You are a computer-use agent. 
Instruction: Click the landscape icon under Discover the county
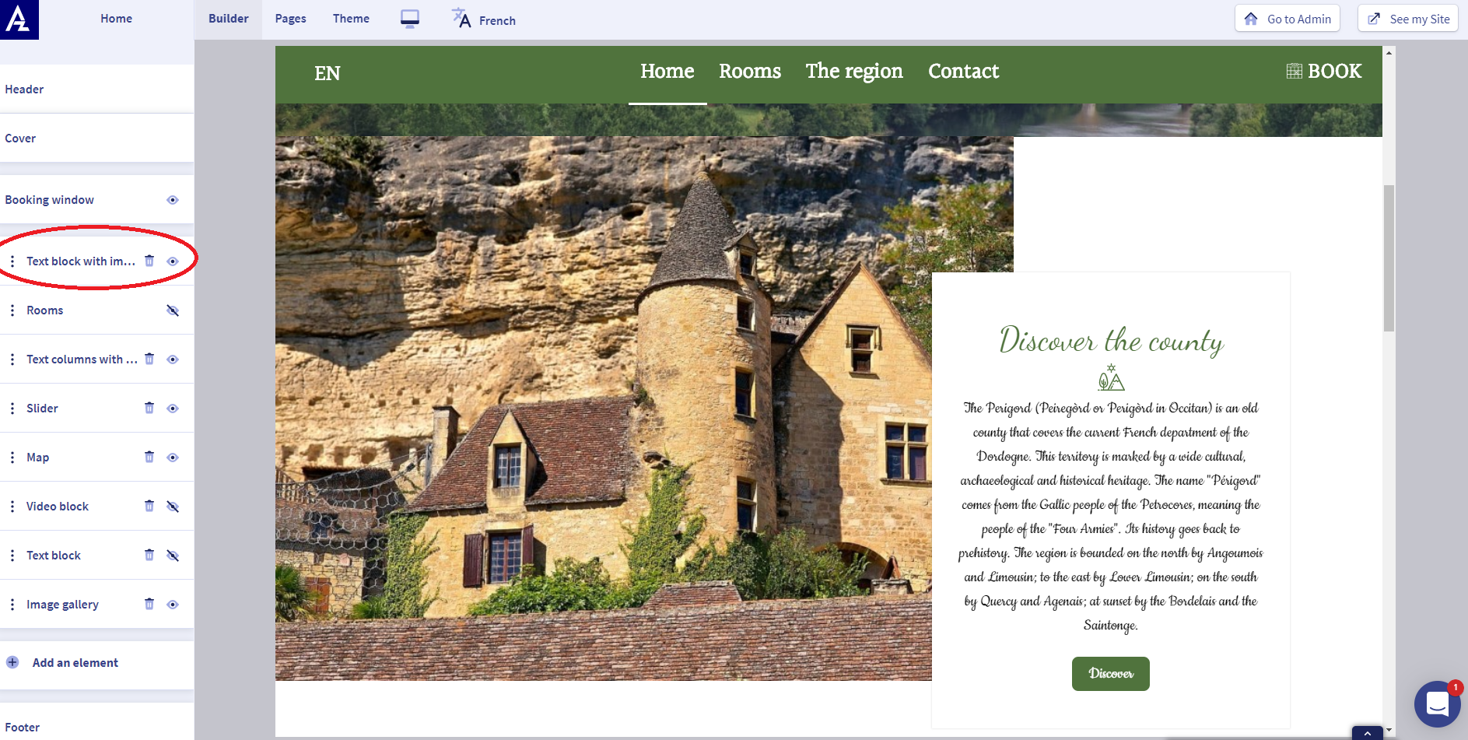[1111, 377]
